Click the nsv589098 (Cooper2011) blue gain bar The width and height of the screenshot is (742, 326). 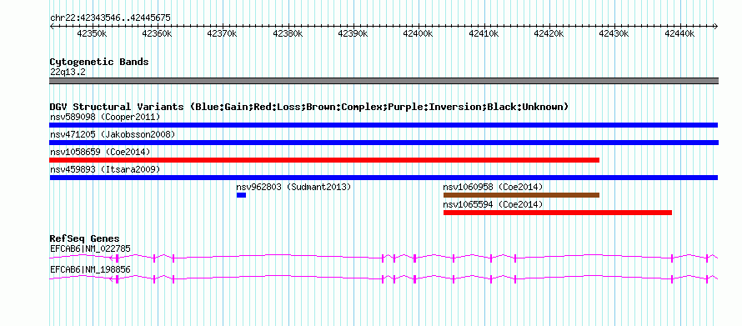click(384, 125)
